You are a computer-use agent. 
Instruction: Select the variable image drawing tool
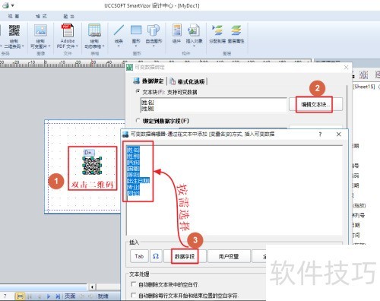(40, 30)
